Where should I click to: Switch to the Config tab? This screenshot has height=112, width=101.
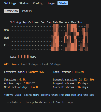click(38, 3)
